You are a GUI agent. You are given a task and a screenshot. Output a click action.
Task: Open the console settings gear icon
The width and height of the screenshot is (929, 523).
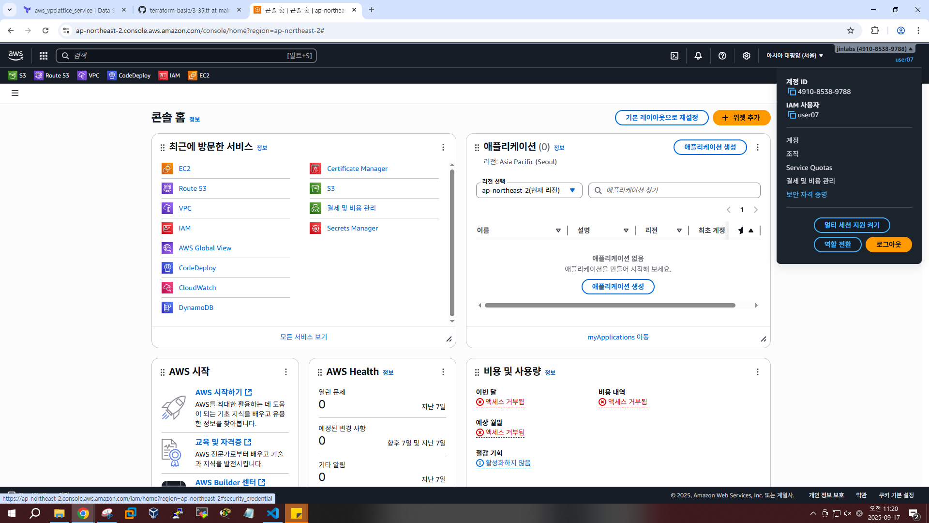(x=746, y=56)
